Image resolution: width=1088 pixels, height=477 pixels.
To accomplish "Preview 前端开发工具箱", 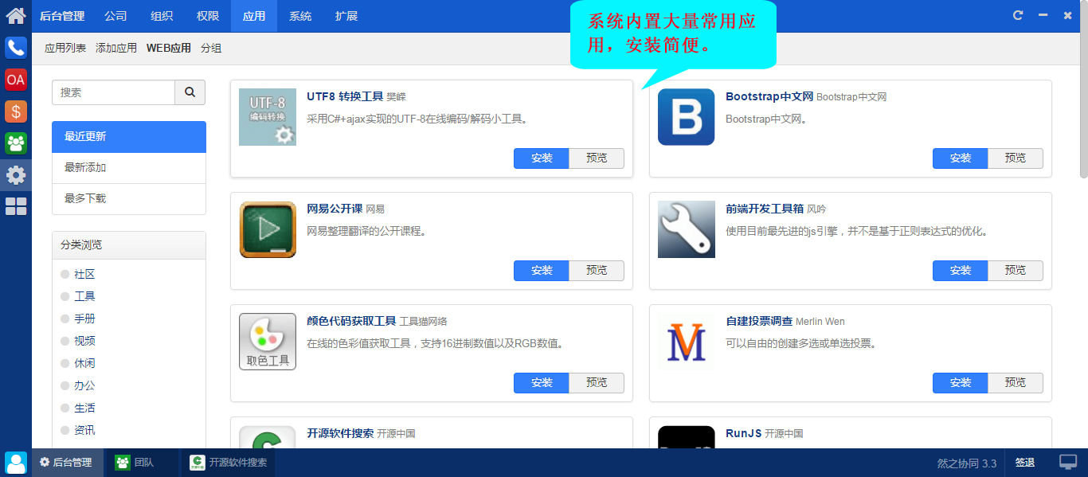I will [x=1016, y=271].
